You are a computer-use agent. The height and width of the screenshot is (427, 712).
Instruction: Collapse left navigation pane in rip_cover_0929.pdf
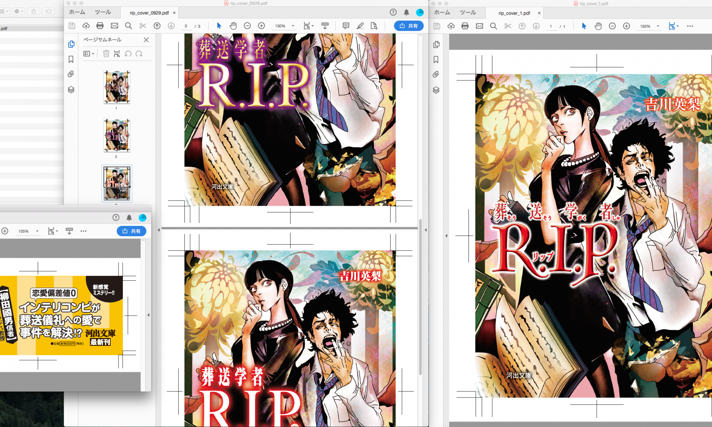click(x=159, y=230)
